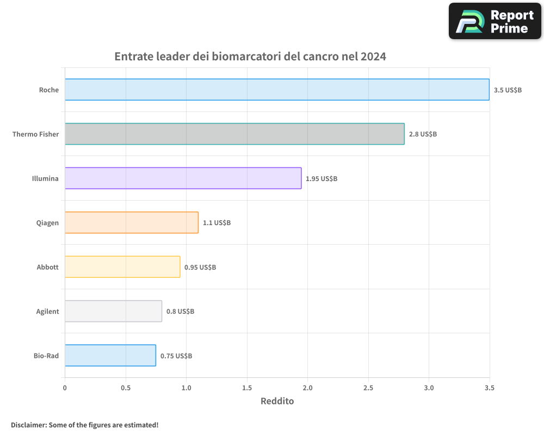The image size is (544, 435).
Task: Click the Illumina category label
Action: (x=45, y=178)
